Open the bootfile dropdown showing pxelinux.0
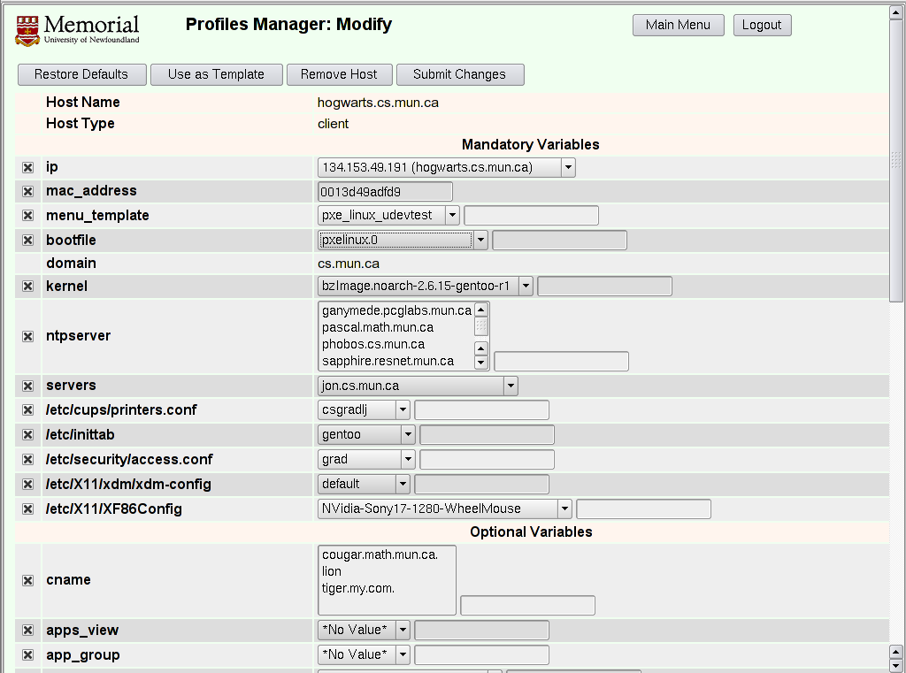 click(403, 240)
